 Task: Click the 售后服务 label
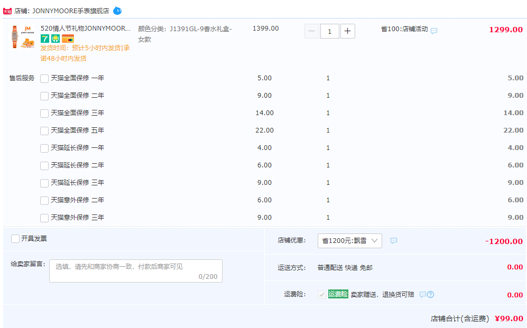coord(22,78)
